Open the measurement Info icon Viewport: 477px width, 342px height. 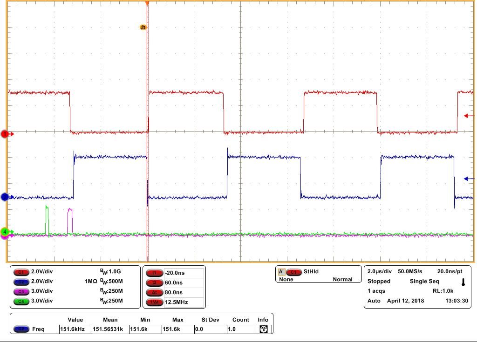pyautogui.click(x=264, y=329)
